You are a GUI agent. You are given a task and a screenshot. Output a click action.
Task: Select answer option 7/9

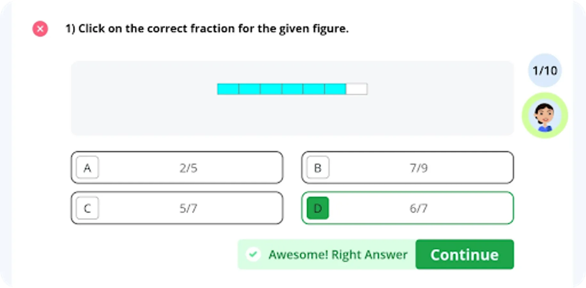tap(418, 168)
